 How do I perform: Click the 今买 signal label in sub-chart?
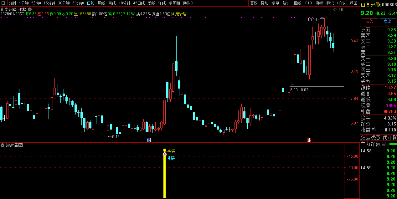pyautogui.click(x=172, y=151)
